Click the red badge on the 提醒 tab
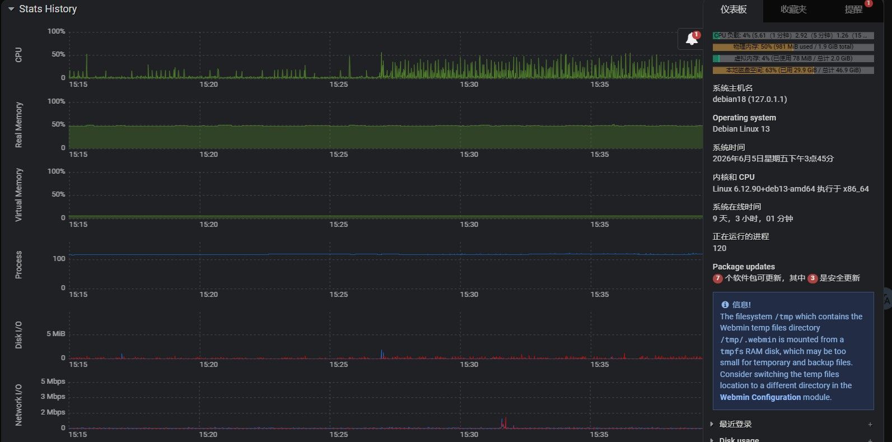892x442 pixels. click(x=868, y=3)
